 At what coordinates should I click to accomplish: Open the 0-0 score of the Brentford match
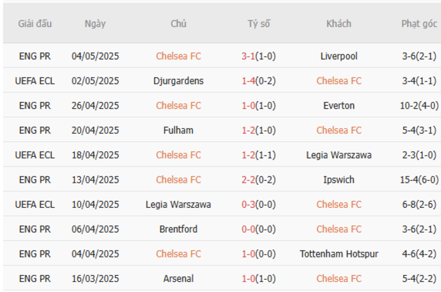248,229
